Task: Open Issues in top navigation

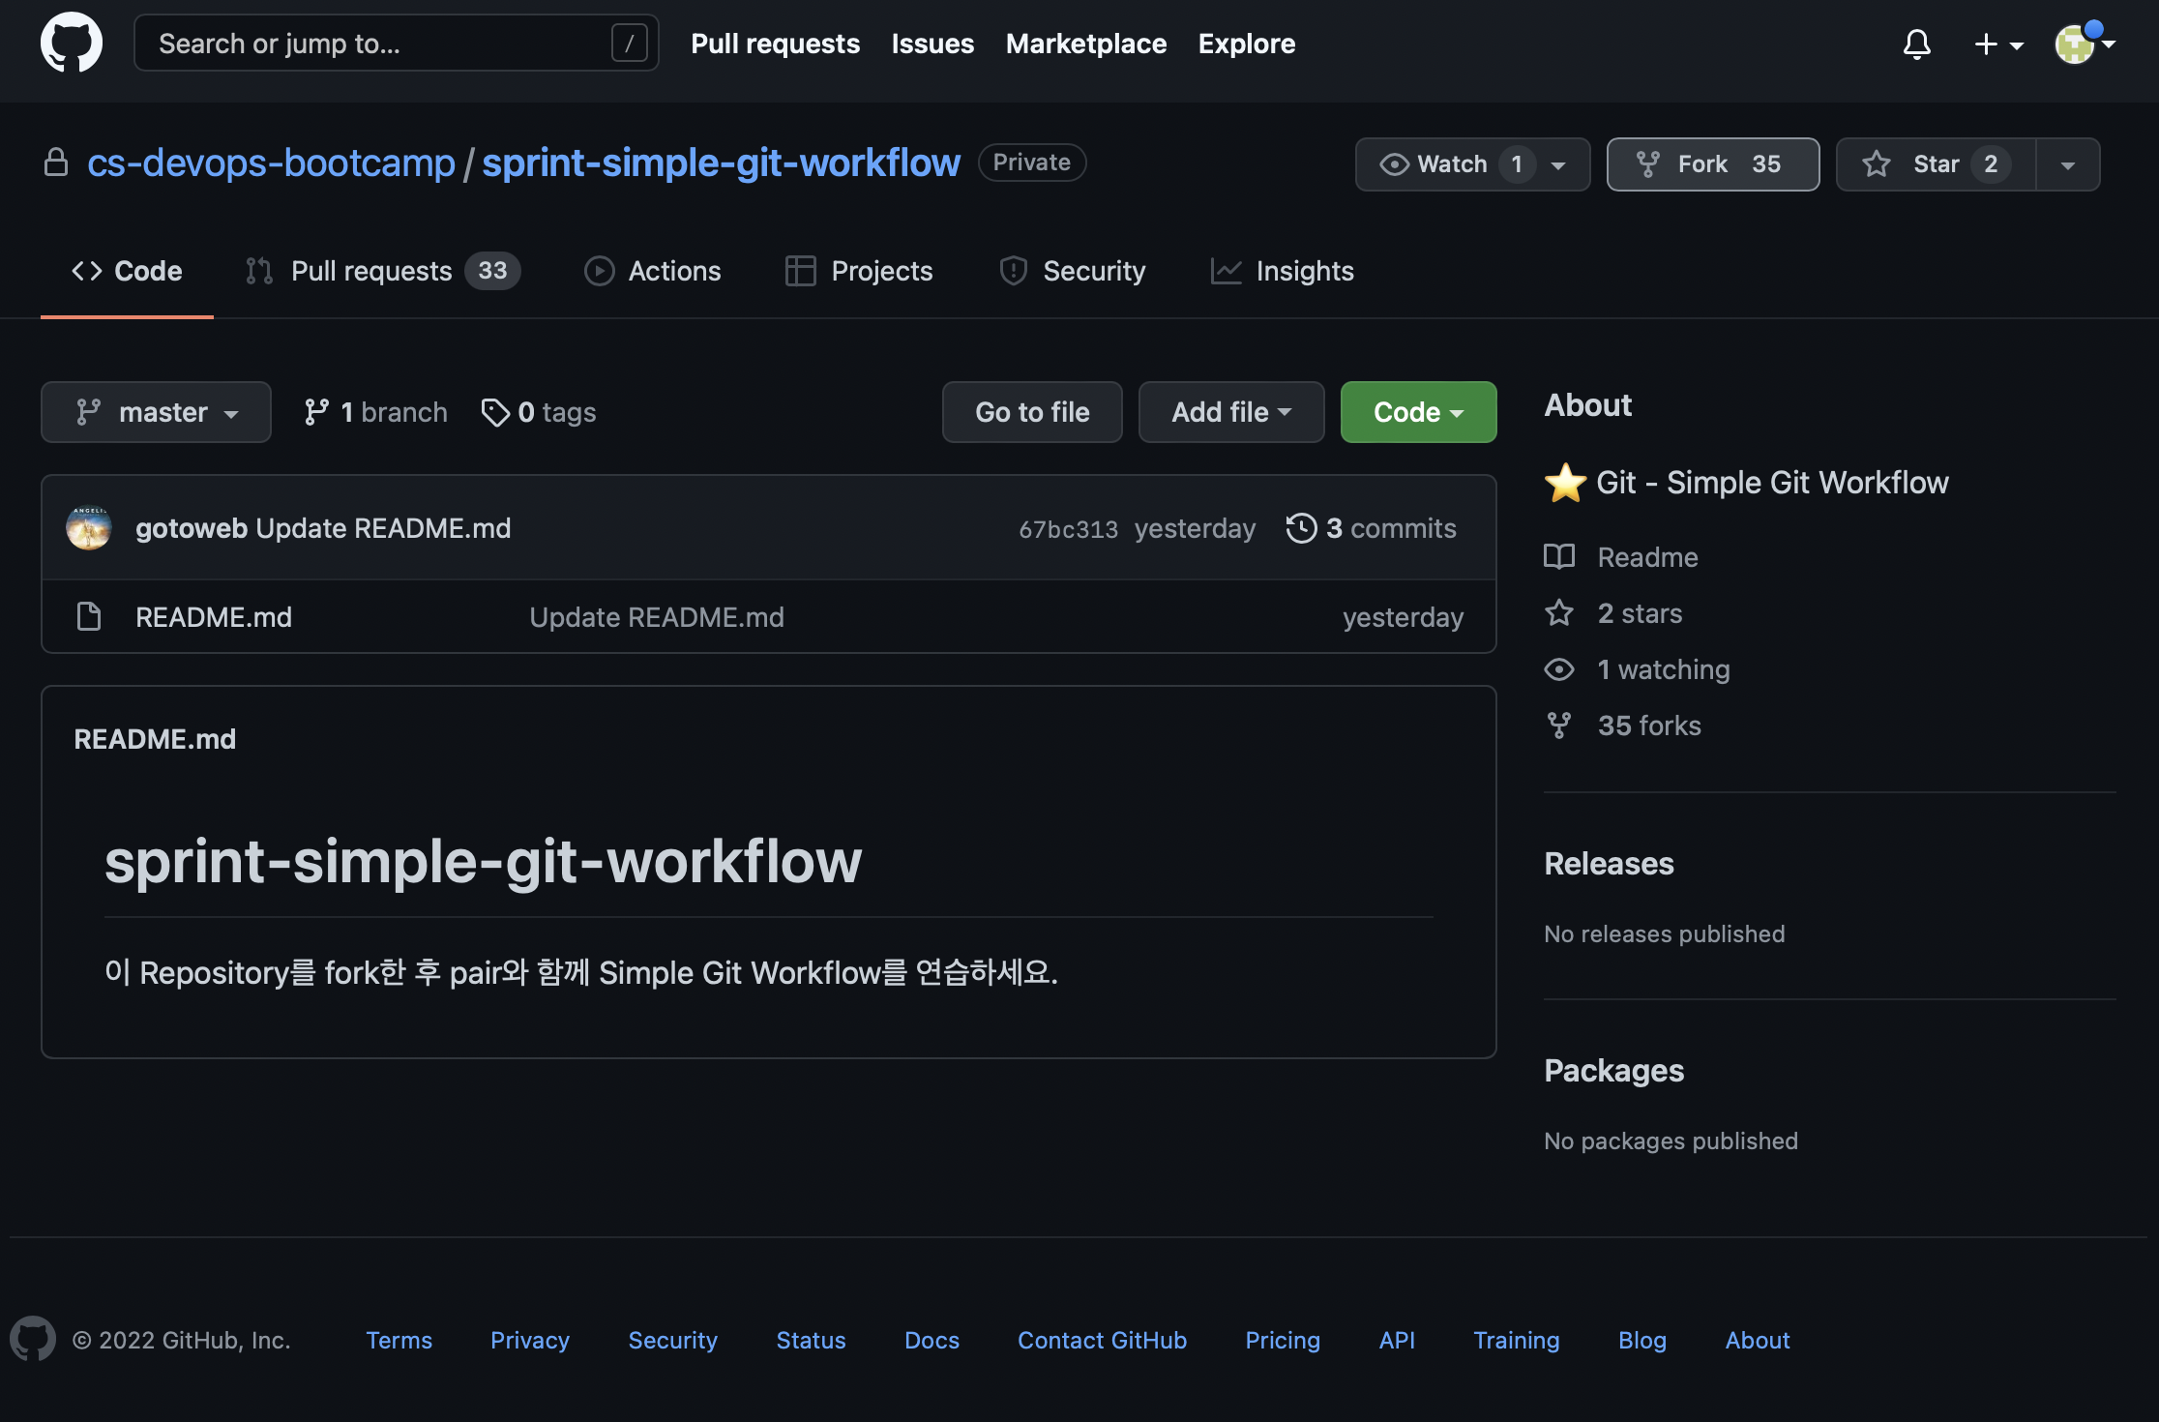Action: 932,44
